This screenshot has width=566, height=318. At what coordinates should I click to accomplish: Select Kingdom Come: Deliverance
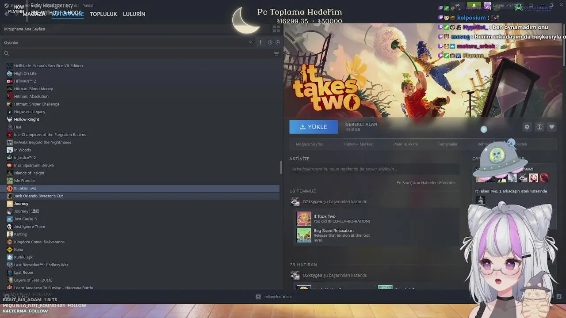[39, 242]
